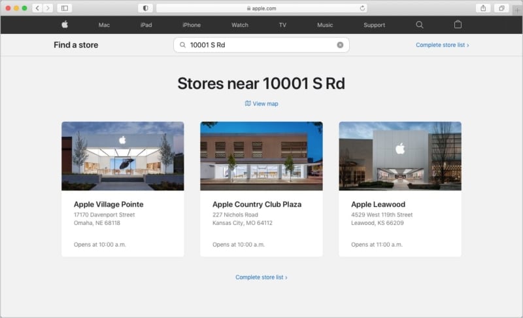Image resolution: width=523 pixels, height=318 pixels.
Task: Click the Apple logo in navigation bar
Action: [x=65, y=25]
